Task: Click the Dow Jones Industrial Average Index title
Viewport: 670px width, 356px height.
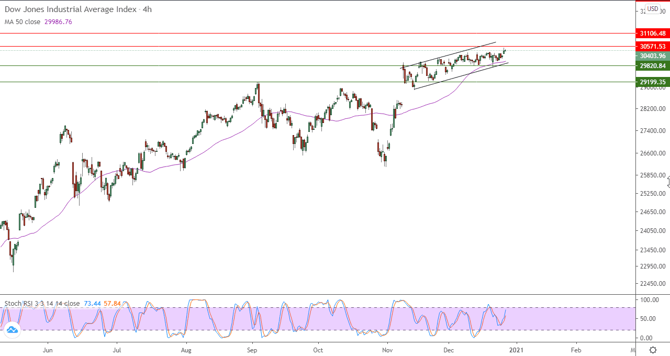Action: pyautogui.click(x=71, y=9)
